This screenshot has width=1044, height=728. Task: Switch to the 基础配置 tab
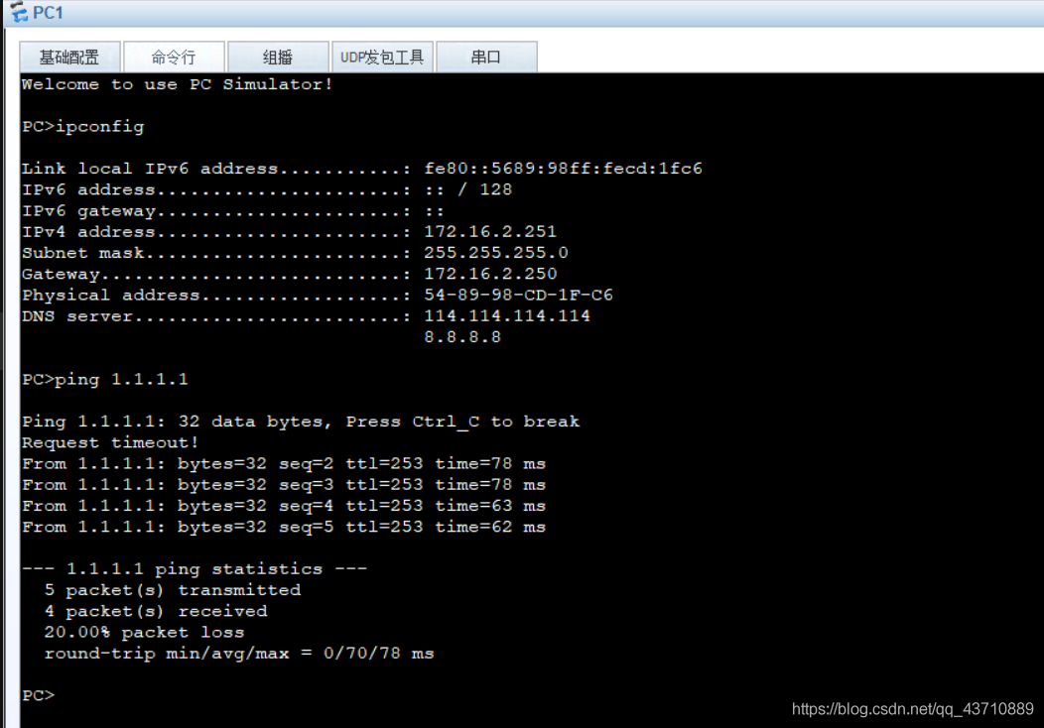pos(69,57)
